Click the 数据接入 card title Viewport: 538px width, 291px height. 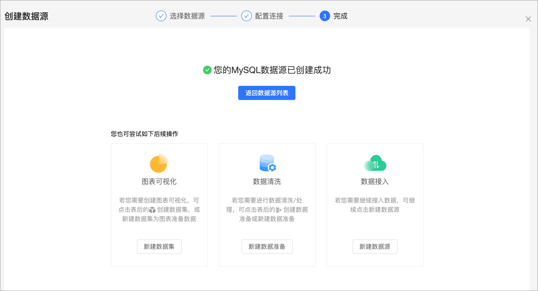pyautogui.click(x=375, y=181)
